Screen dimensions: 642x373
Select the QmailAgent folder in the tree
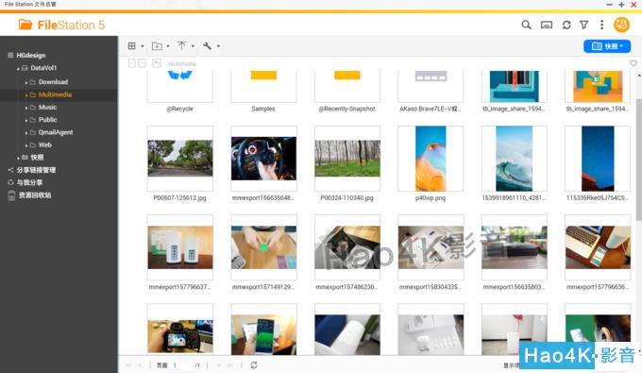[x=56, y=132]
